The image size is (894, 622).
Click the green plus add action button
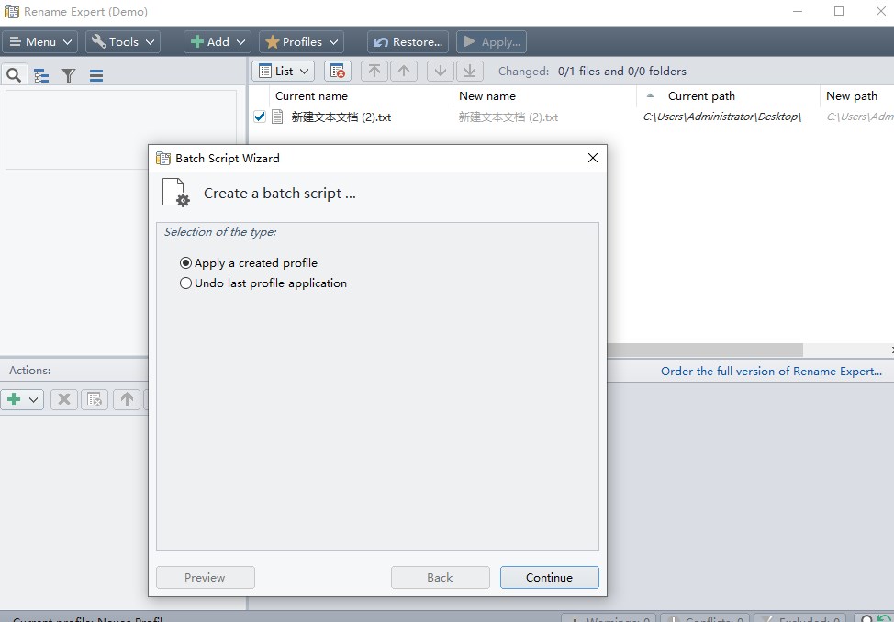point(15,399)
